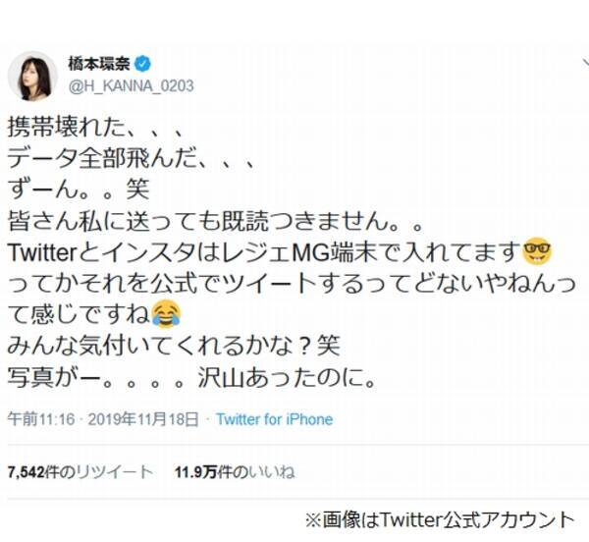Click the tears of joy emoji
Screen dimensions: 589x542
coord(166,314)
